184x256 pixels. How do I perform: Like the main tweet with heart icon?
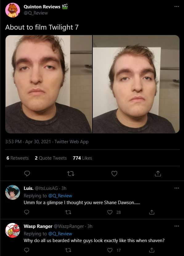click(x=114, y=174)
